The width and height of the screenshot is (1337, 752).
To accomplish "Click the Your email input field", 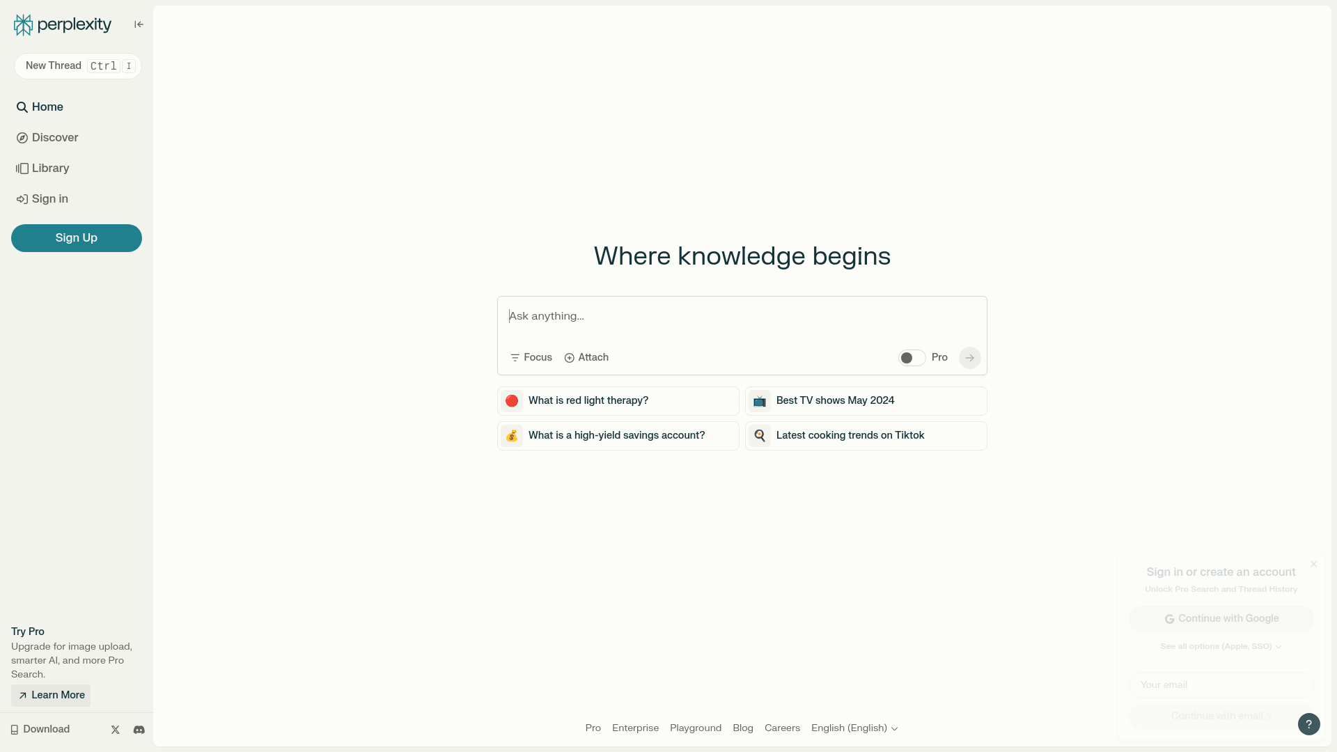I will [1221, 685].
